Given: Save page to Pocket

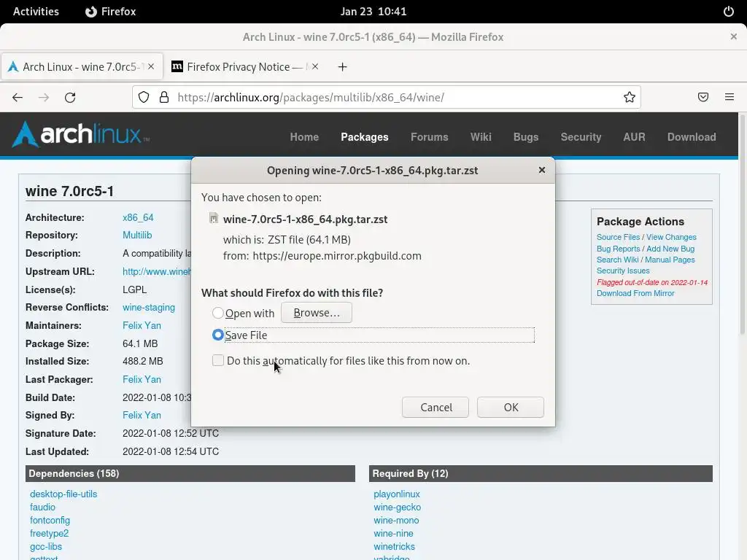Looking at the screenshot, I should tap(703, 97).
